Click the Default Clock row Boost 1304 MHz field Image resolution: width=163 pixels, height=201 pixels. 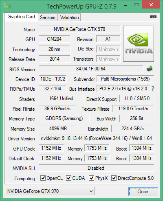[x=142, y=158]
